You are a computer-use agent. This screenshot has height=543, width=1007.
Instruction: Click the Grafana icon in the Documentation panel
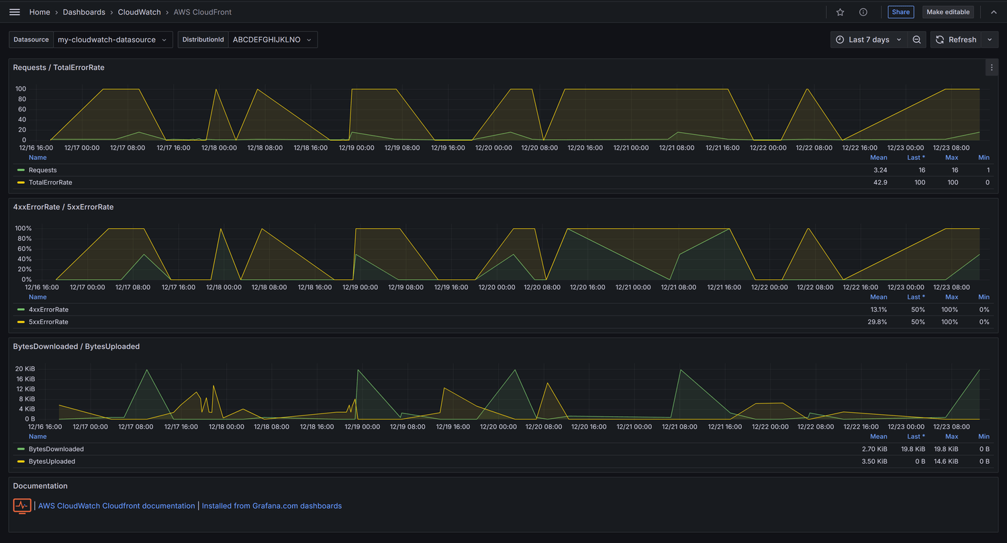pyautogui.click(x=22, y=505)
